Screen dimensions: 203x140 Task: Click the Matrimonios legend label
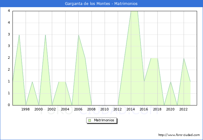click(104, 120)
